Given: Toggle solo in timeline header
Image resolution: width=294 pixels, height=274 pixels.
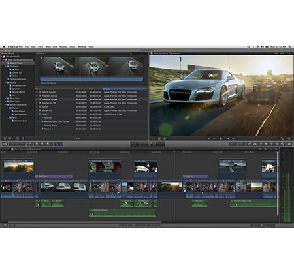Looking at the screenshot, I should click(270, 149).
